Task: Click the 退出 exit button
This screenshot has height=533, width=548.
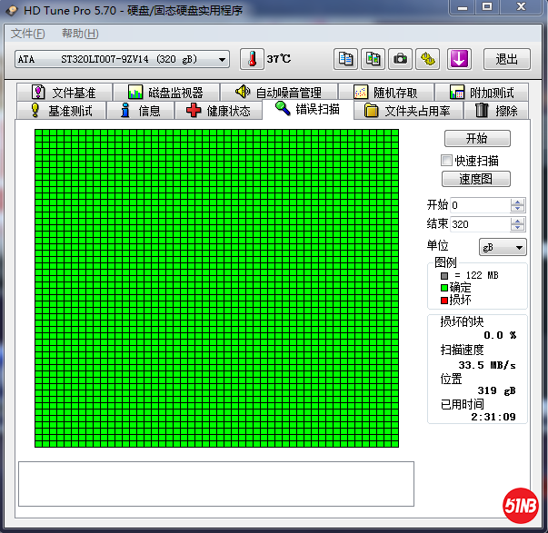Action: pyautogui.click(x=506, y=59)
